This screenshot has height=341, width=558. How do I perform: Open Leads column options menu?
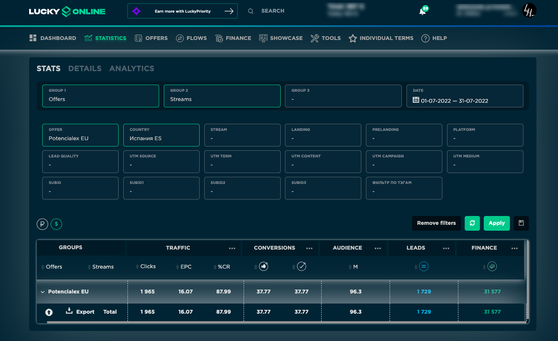(x=446, y=248)
